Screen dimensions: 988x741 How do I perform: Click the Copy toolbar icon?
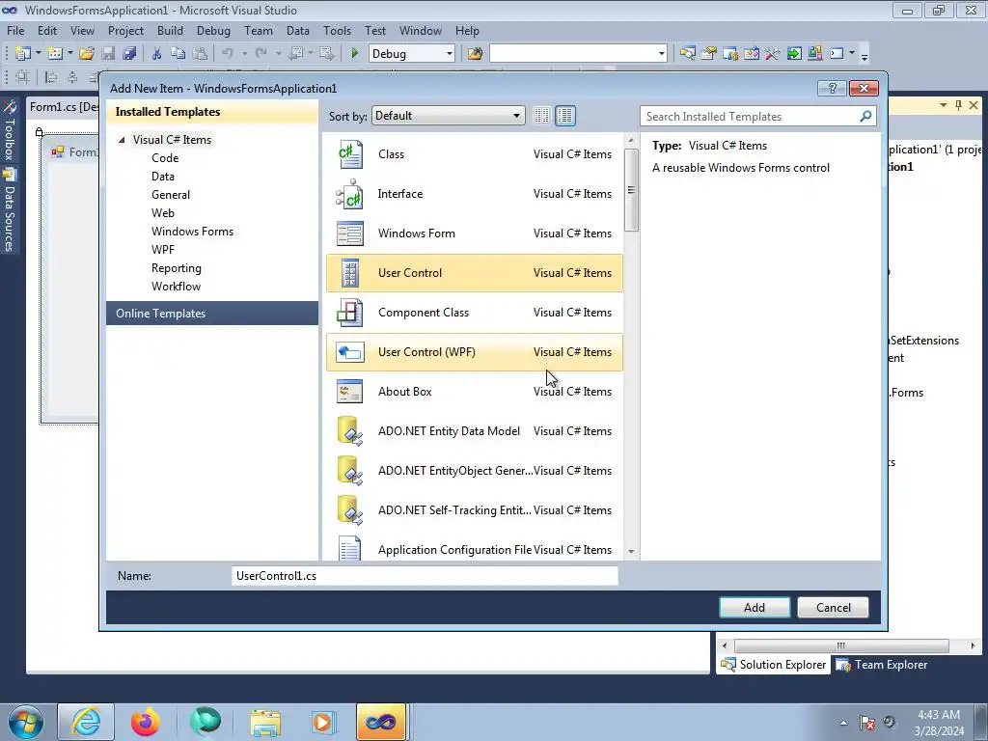point(178,54)
